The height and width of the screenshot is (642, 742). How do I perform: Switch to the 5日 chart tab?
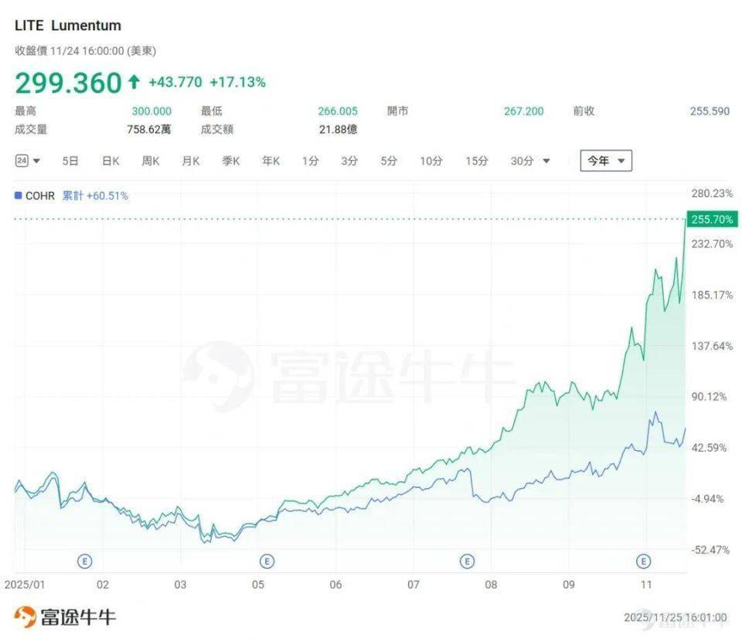[70, 161]
